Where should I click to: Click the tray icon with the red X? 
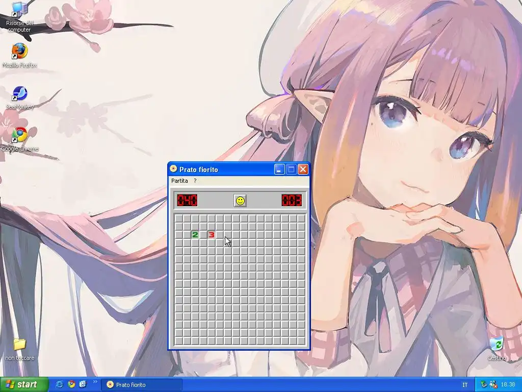493,385
